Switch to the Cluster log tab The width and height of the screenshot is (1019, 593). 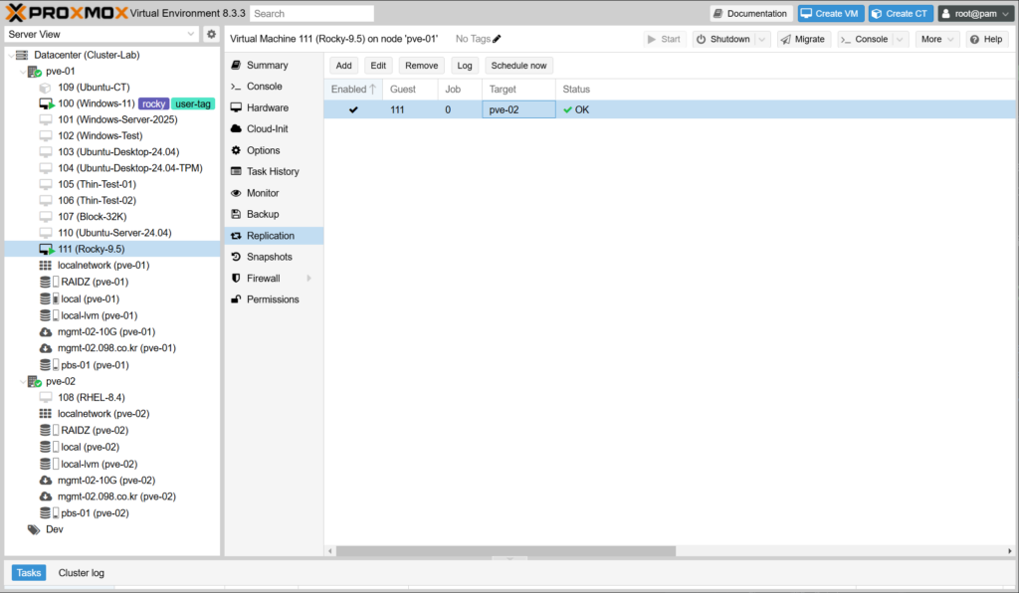click(x=81, y=573)
